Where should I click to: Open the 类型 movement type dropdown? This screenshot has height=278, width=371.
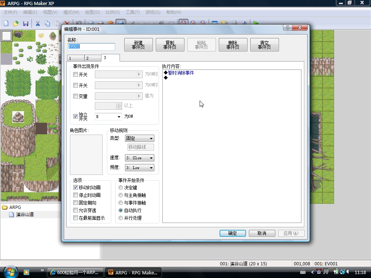pos(139,138)
